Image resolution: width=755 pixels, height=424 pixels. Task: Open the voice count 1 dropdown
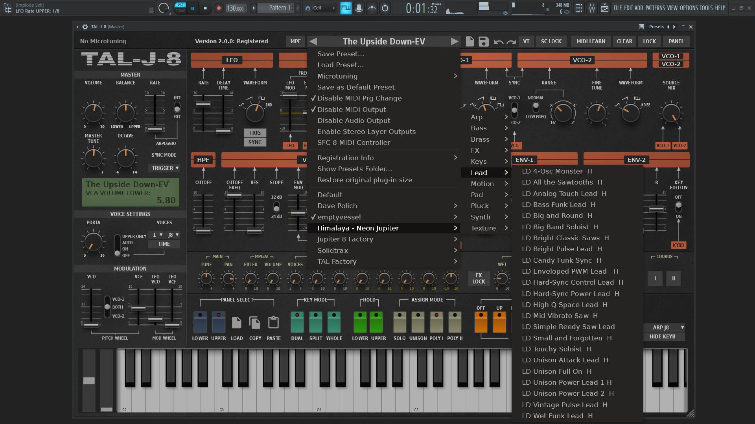tap(157, 235)
